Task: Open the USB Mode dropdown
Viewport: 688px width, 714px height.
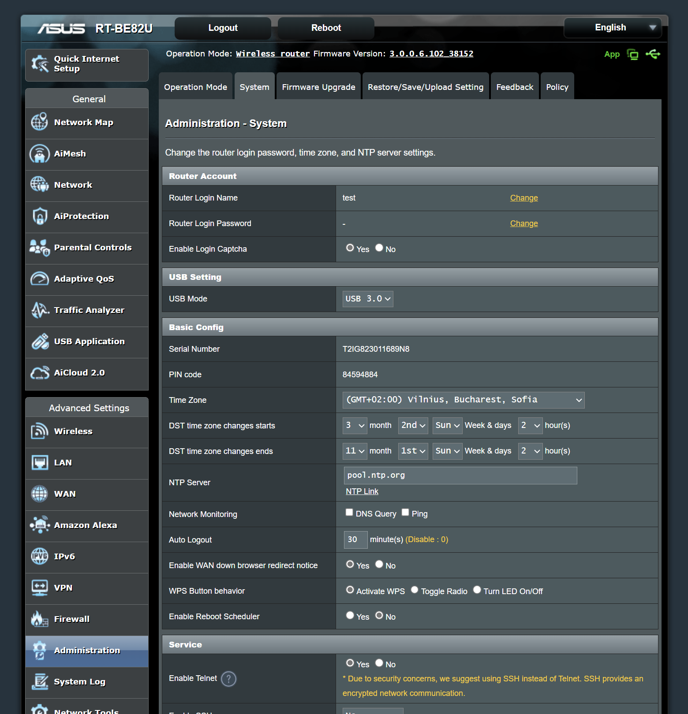Action: tap(368, 299)
